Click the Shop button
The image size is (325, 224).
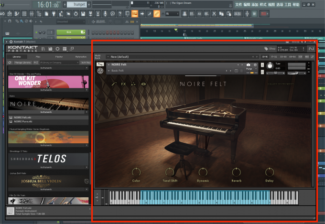tap(270, 49)
